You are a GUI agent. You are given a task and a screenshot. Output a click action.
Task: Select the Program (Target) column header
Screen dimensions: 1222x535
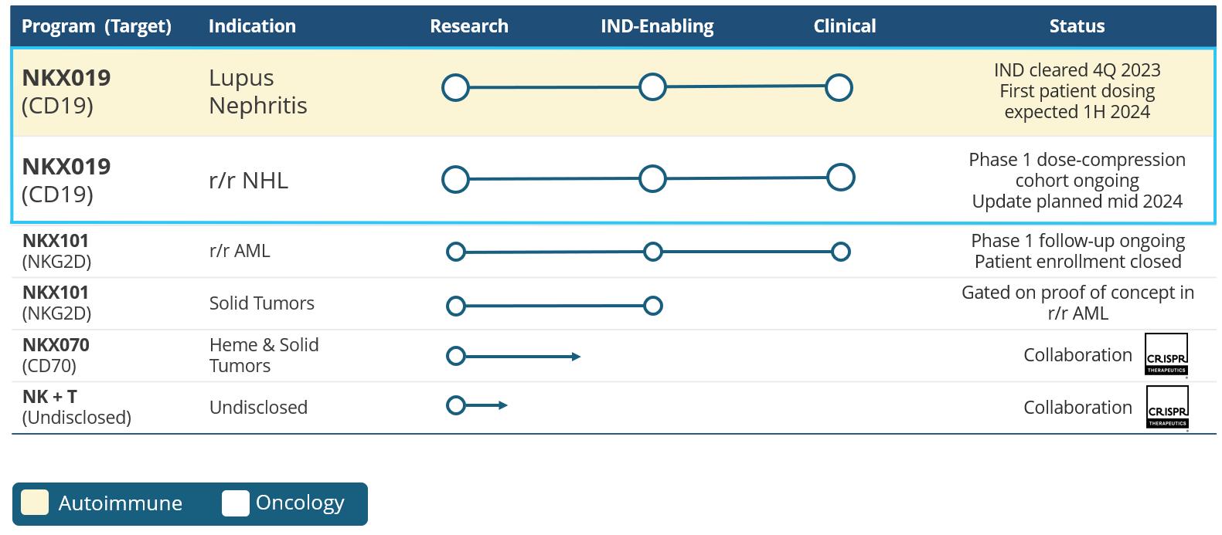[x=97, y=26]
